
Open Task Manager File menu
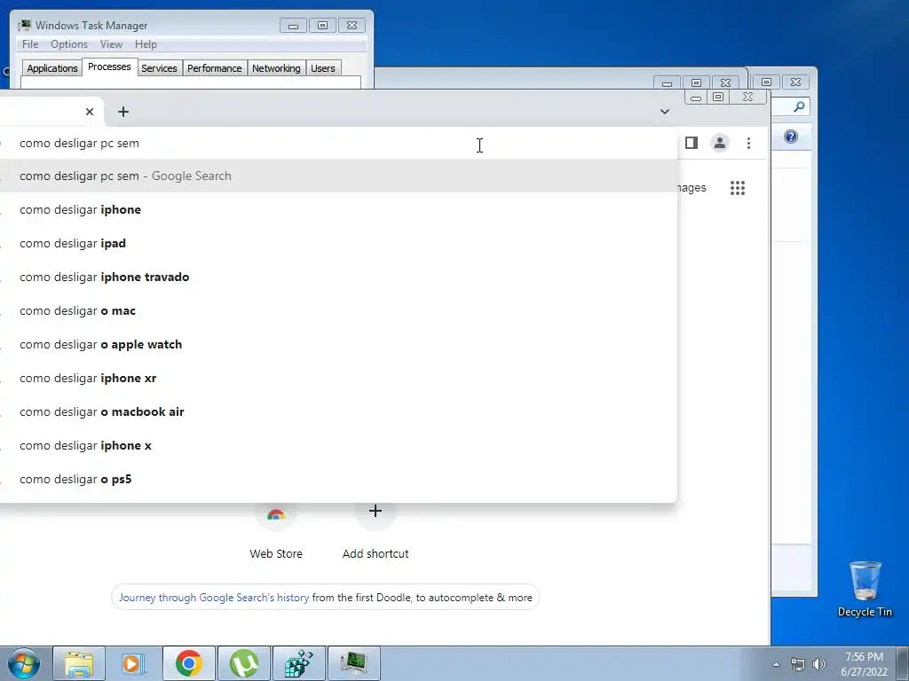pyautogui.click(x=30, y=44)
